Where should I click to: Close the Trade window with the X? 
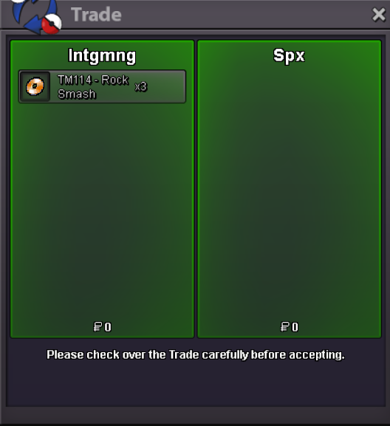coord(379,15)
